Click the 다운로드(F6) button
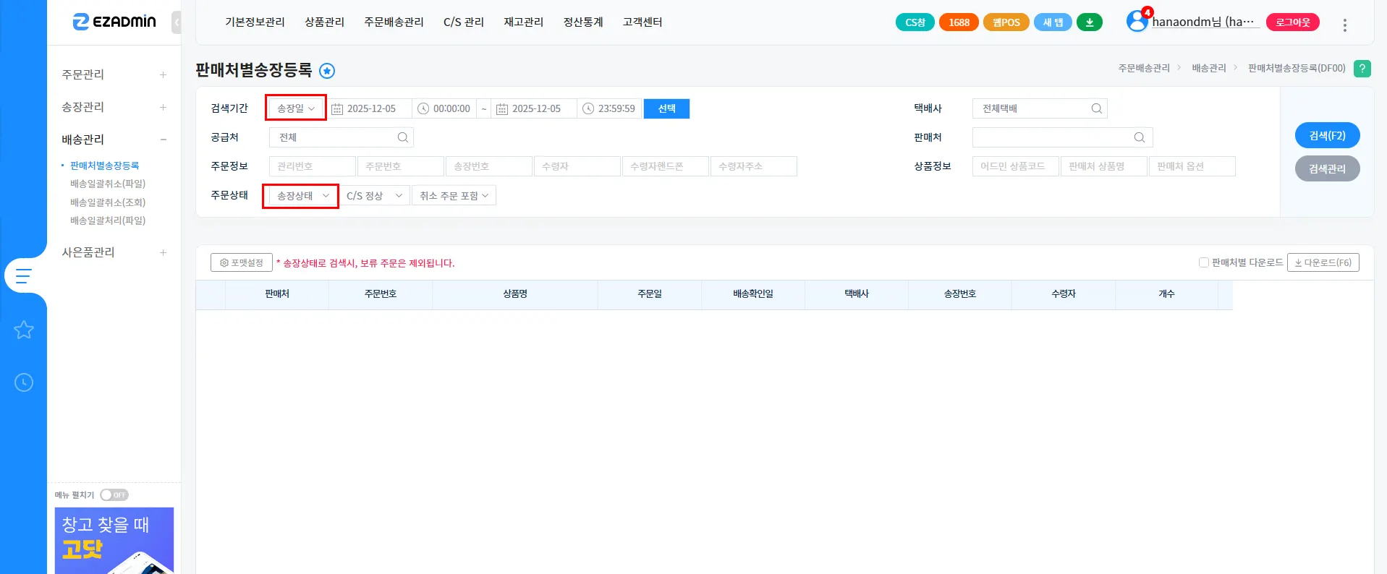The width and height of the screenshot is (1387, 574). click(x=1323, y=262)
